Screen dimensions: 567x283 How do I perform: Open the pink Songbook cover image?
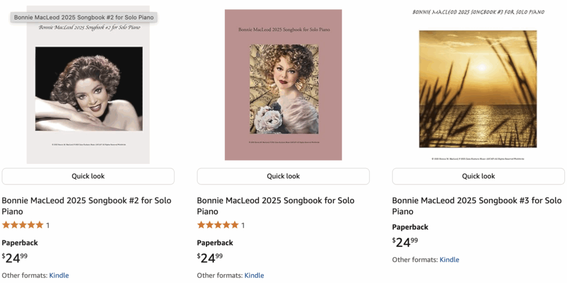pyautogui.click(x=283, y=85)
